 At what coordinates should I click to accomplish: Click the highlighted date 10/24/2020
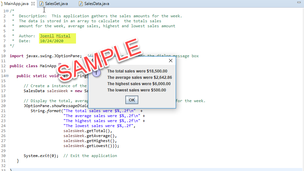pos(52,41)
